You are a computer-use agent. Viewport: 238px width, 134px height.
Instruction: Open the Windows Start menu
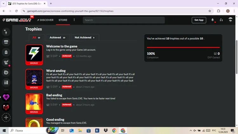[4, 131]
